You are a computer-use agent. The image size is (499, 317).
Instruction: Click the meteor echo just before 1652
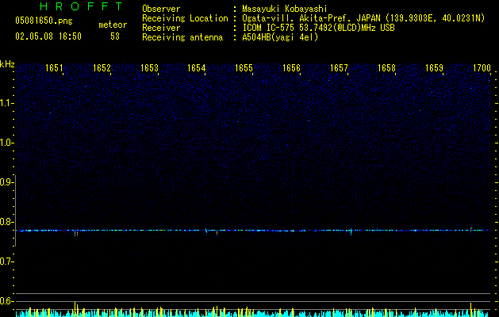pos(76,233)
